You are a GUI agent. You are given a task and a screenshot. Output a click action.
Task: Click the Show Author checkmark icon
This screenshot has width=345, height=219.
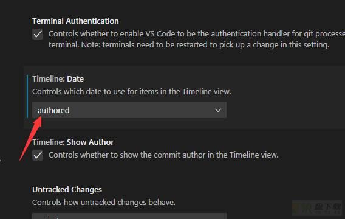[x=38, y=155]
